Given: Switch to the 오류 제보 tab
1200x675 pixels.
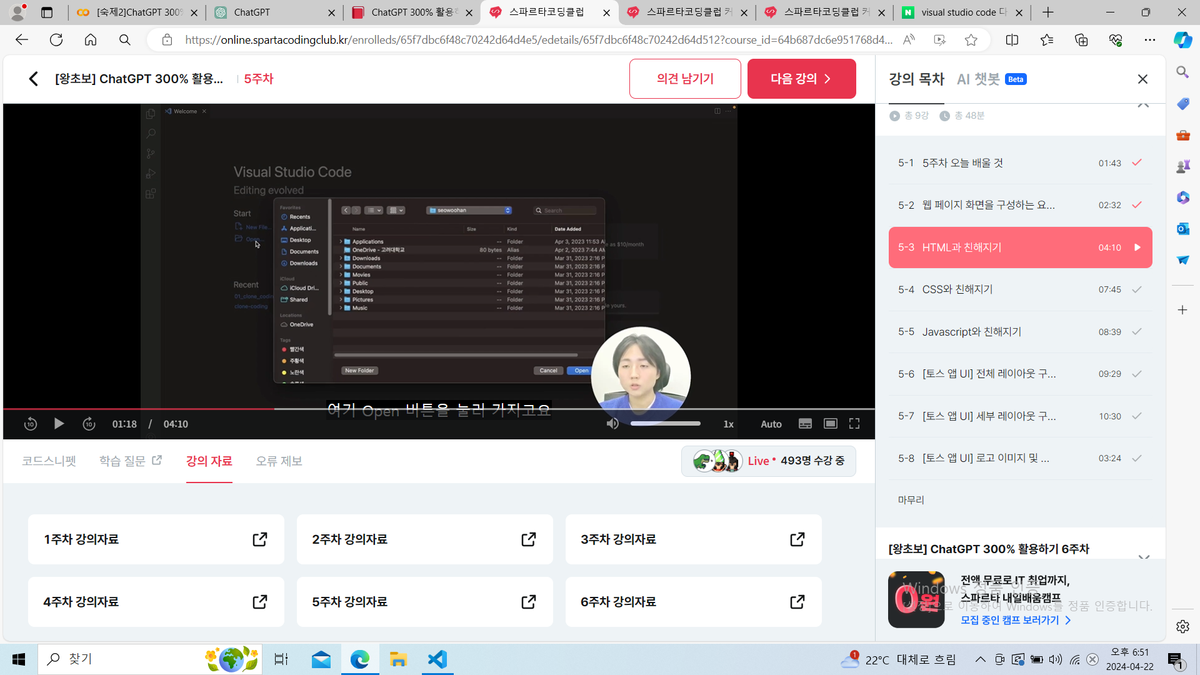Looking at the screenshot, I should click(x=279, y=461).
